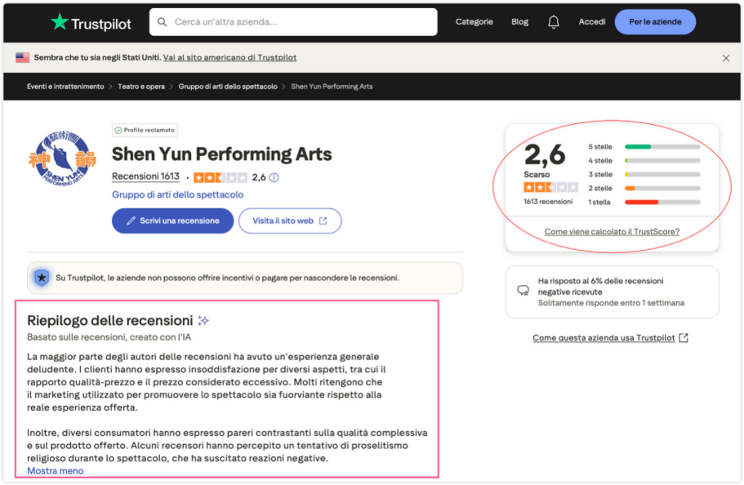Click the info icon beside 2,6 rating
The height and width of the screenshot is (485, 744).
pos(274,177)
